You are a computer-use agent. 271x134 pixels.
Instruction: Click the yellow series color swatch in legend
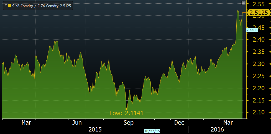pos(9,6)
